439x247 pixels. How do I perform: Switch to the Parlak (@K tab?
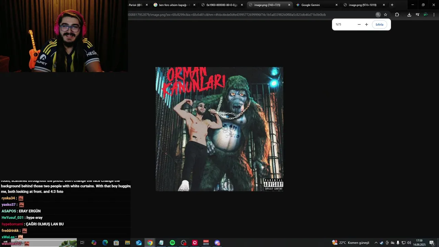(135, 5)
